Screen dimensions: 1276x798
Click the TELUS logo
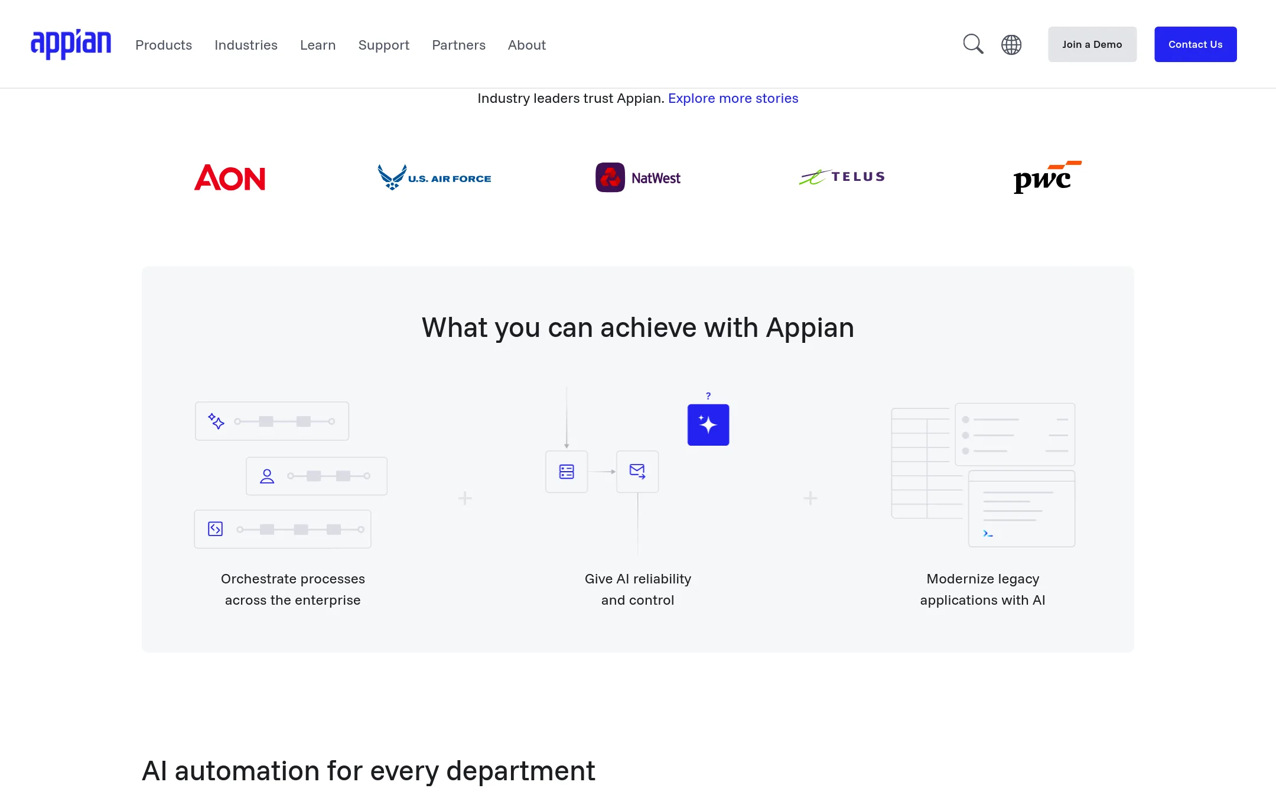click(x=842, y=177)
